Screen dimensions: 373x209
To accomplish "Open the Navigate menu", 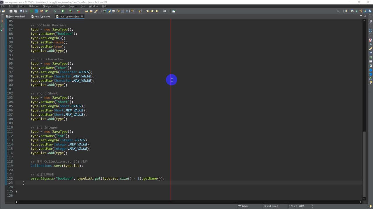I will tap(48, 6).
